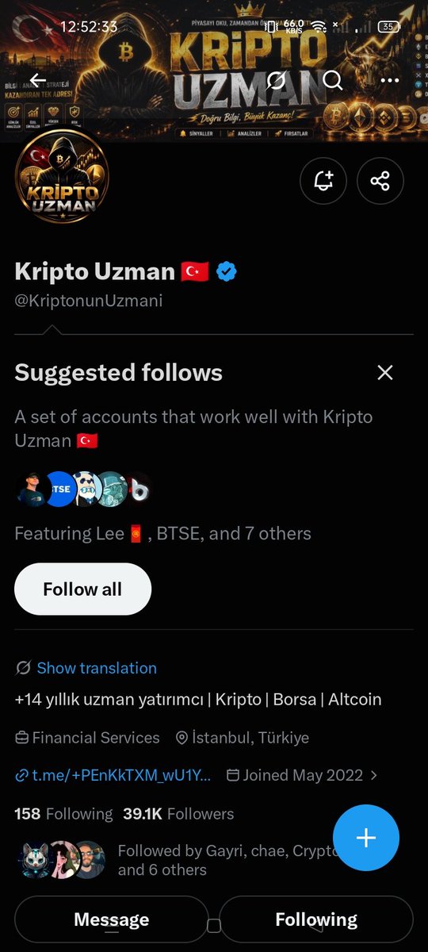Tap the back arrow icon
The width and height of the screenshot is (428, 952).
(37, 80)
